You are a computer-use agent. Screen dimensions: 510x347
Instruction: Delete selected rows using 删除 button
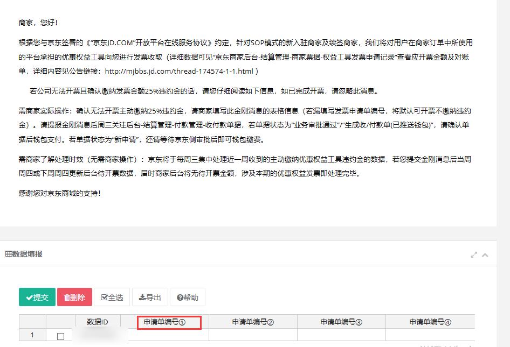tap(74, 297)
